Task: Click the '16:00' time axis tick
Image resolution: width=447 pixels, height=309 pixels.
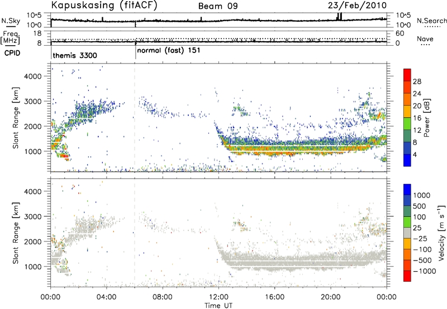Action: point(275,297)
